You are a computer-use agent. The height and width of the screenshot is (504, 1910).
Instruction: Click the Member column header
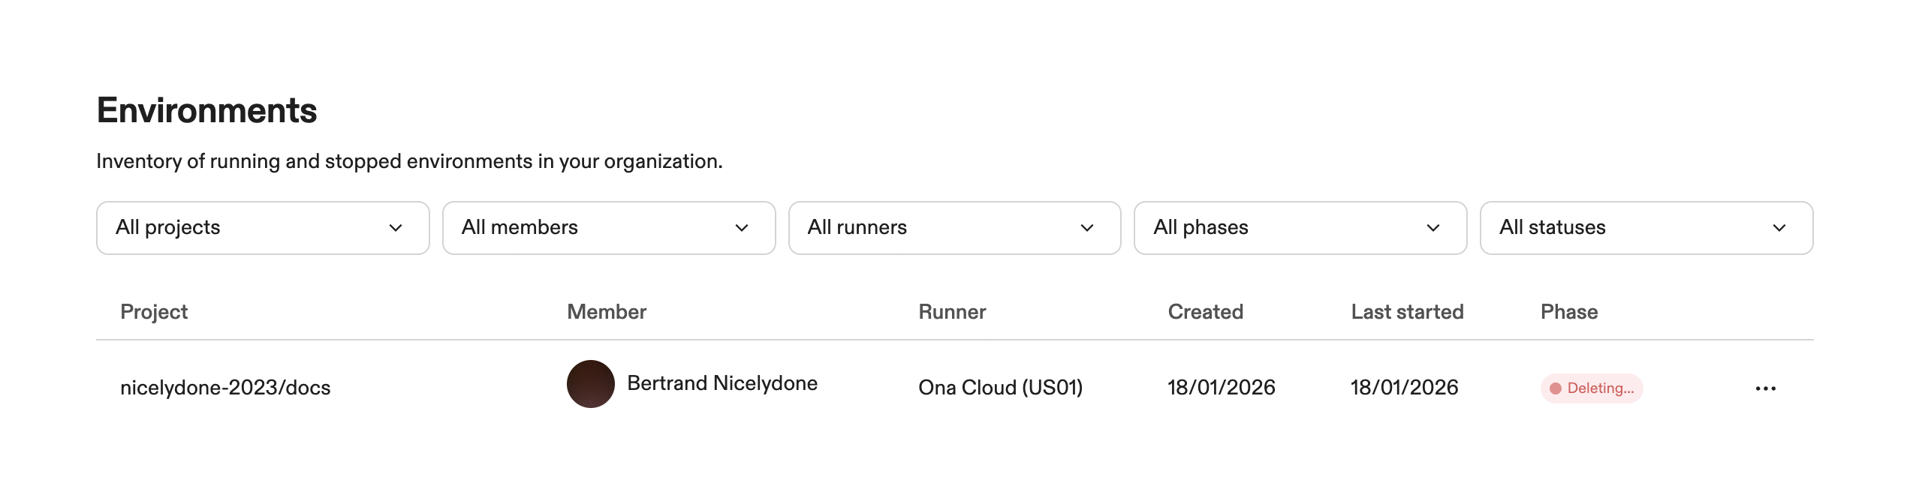point(607,312)
